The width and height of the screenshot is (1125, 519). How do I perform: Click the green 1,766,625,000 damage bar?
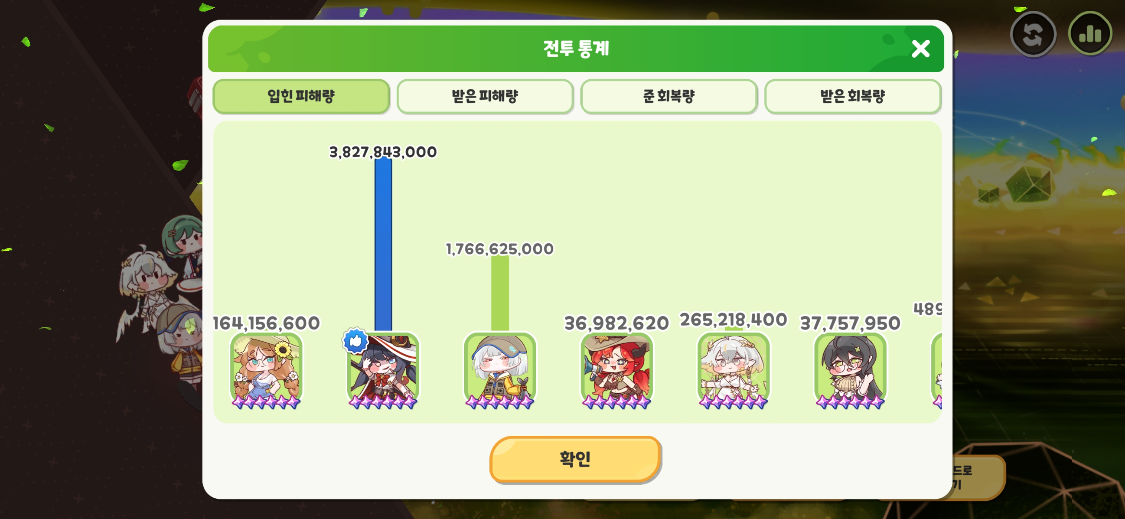click(500, 293)
